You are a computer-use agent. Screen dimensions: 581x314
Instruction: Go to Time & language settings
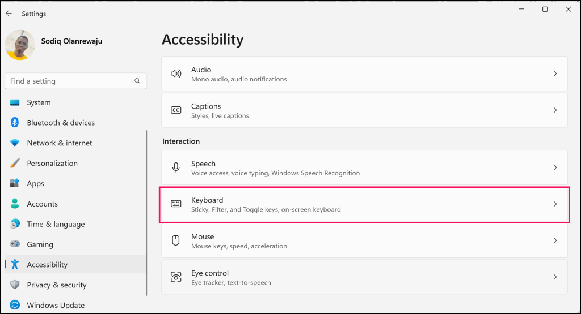pos(56,224)
